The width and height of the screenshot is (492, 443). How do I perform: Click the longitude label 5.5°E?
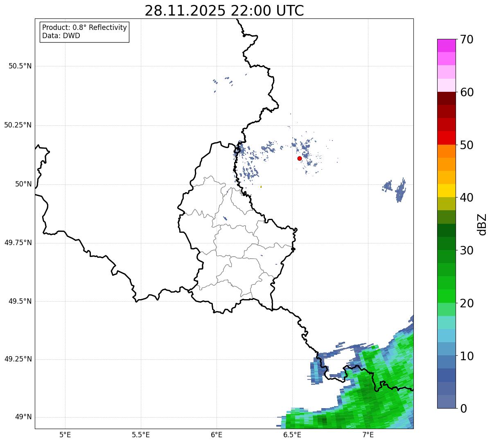click(141, 434)
